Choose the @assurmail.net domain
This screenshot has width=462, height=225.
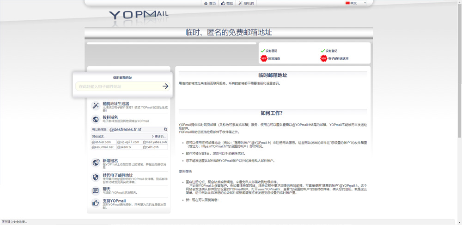[103, 147]
